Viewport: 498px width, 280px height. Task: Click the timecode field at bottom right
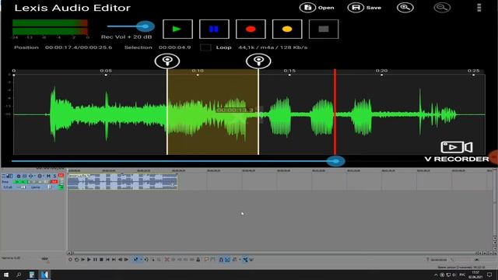click(439, 260)
